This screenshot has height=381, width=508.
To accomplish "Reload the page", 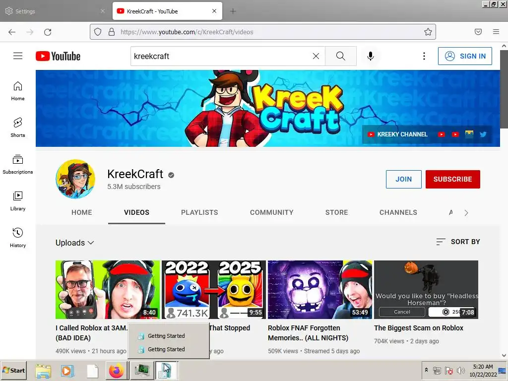I will (x=48, y=32).
